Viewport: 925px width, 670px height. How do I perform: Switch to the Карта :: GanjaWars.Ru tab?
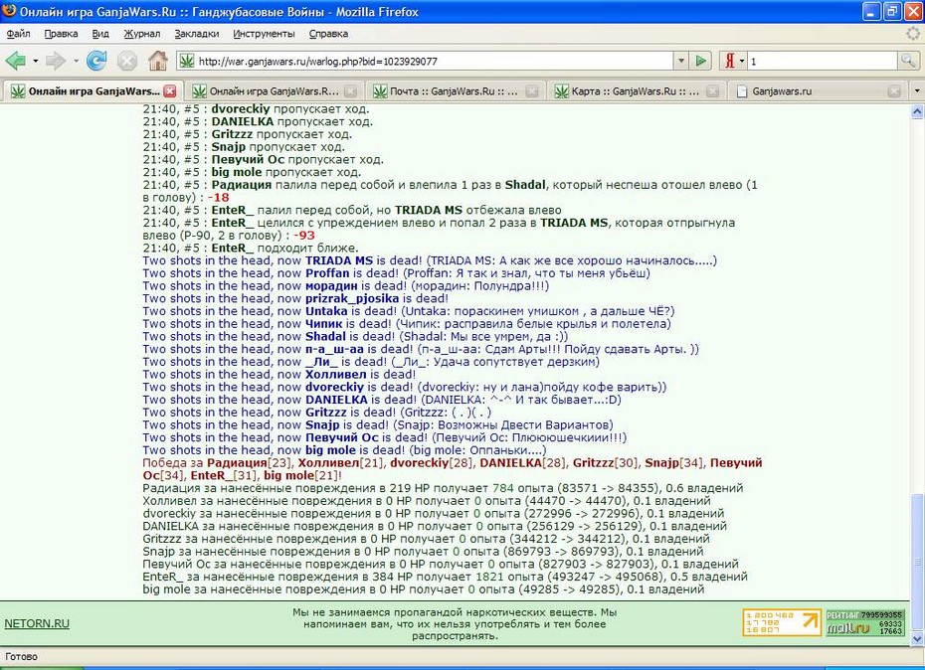pyautogui.click(x=635, y=90)
